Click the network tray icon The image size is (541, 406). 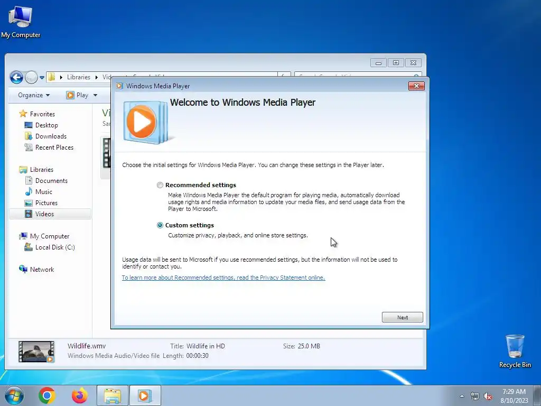coord(475,396)
